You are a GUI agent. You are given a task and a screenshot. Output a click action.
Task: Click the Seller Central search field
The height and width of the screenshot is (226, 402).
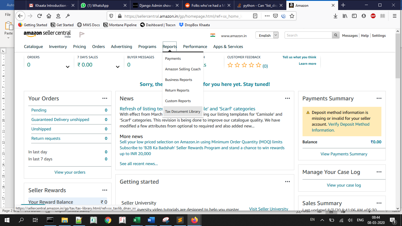(308, 35)
